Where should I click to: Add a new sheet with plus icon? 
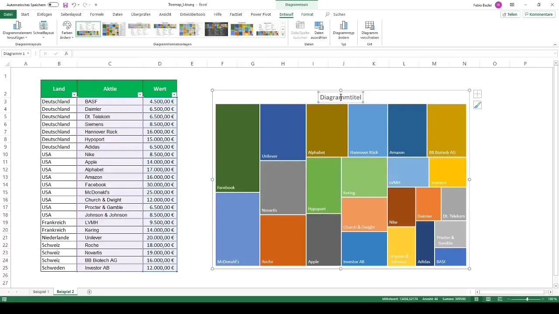[x=90, y=292]
